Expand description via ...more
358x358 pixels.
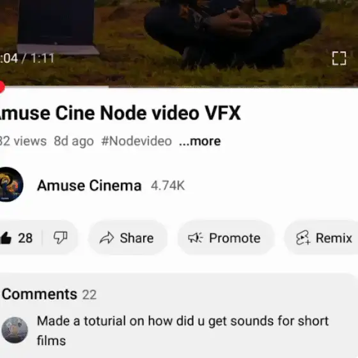[200, 141]
